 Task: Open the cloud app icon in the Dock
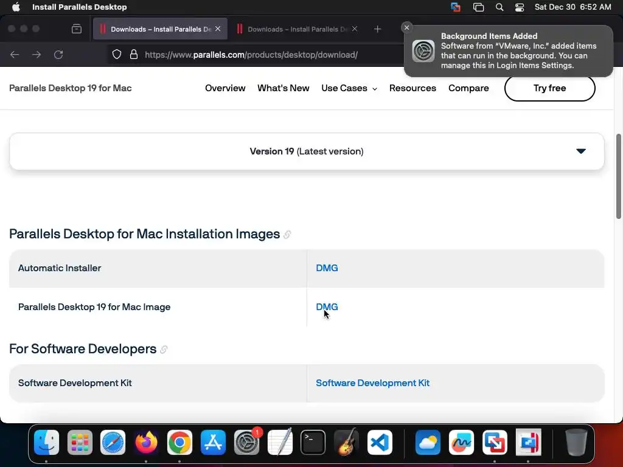click(x=428, y=443)
